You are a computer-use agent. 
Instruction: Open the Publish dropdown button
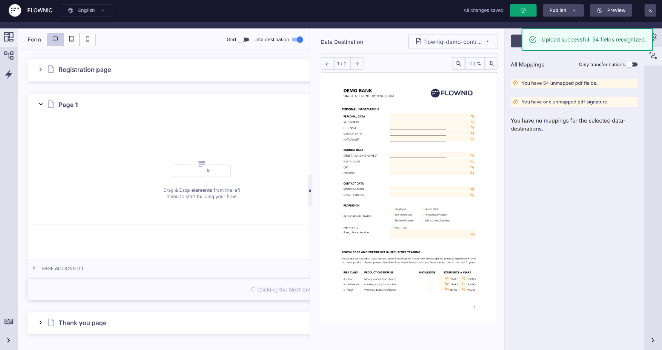[563, 10]
